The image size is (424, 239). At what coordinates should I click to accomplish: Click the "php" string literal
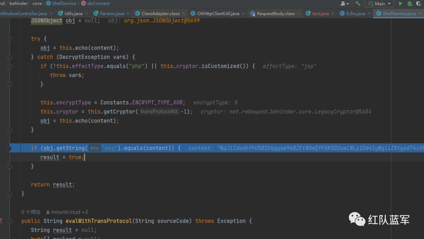pos(136,66)
